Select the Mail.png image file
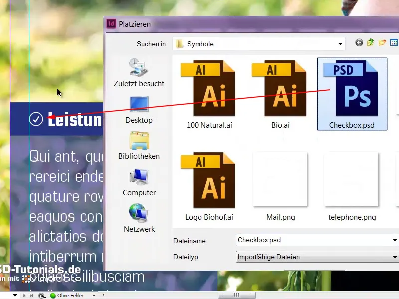The width and height of the screenshot is (399, 299). coord(280,186)
